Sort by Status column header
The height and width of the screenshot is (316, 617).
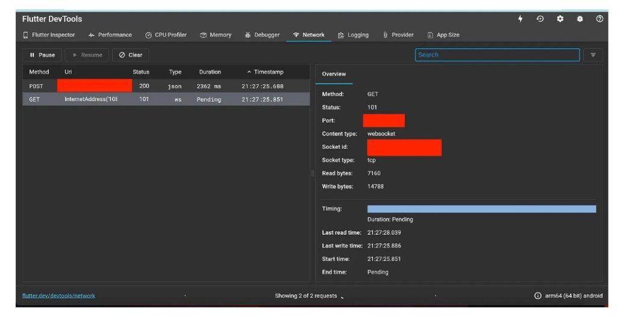click(141, 72)
